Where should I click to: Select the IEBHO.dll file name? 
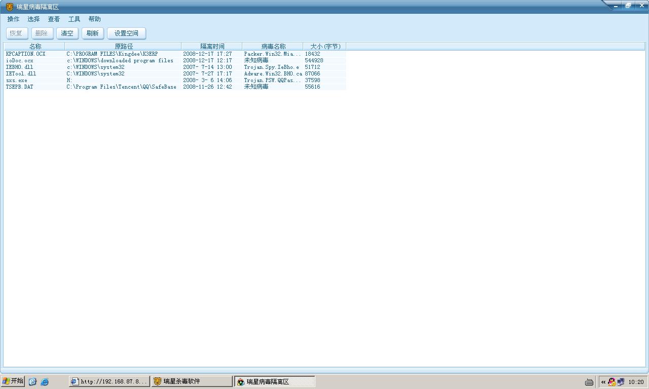tap(20, 67)
